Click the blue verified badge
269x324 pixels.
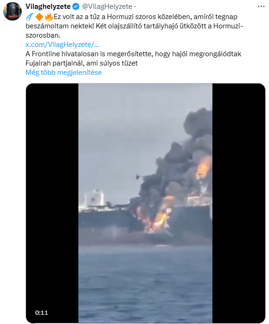pyautogui.click(x=76, y=7)
